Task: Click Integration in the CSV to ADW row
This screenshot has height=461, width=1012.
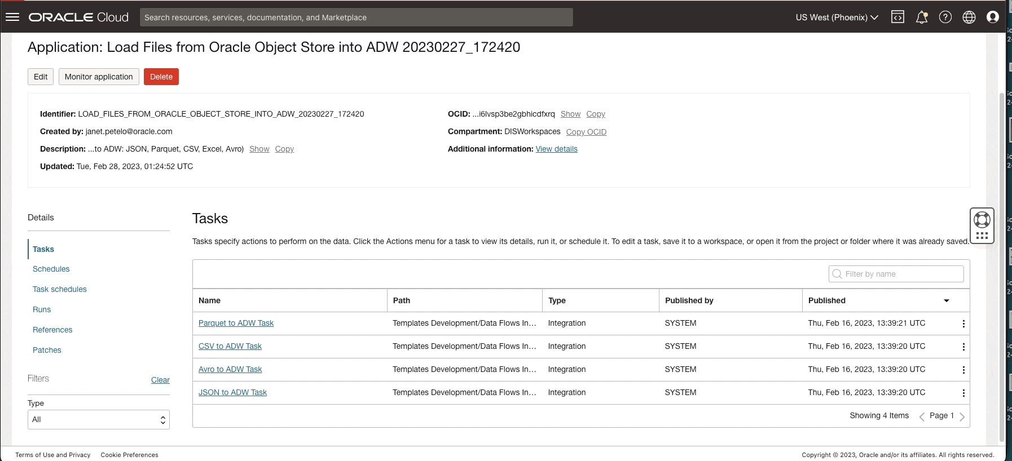Action: click(x=567, y=346)
